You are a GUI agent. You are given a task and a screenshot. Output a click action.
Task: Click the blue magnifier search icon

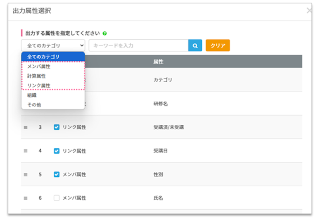[195, 45]
